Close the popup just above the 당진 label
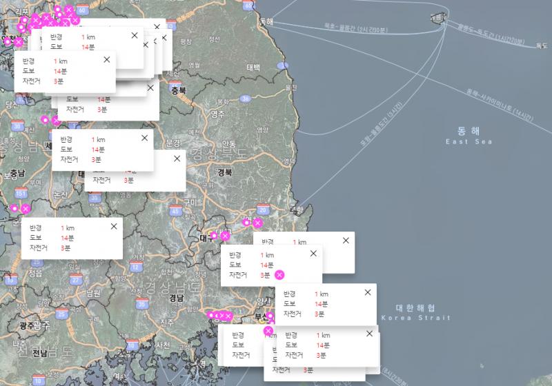This screenshot has height=386, width=552. [x=107, y=60]
